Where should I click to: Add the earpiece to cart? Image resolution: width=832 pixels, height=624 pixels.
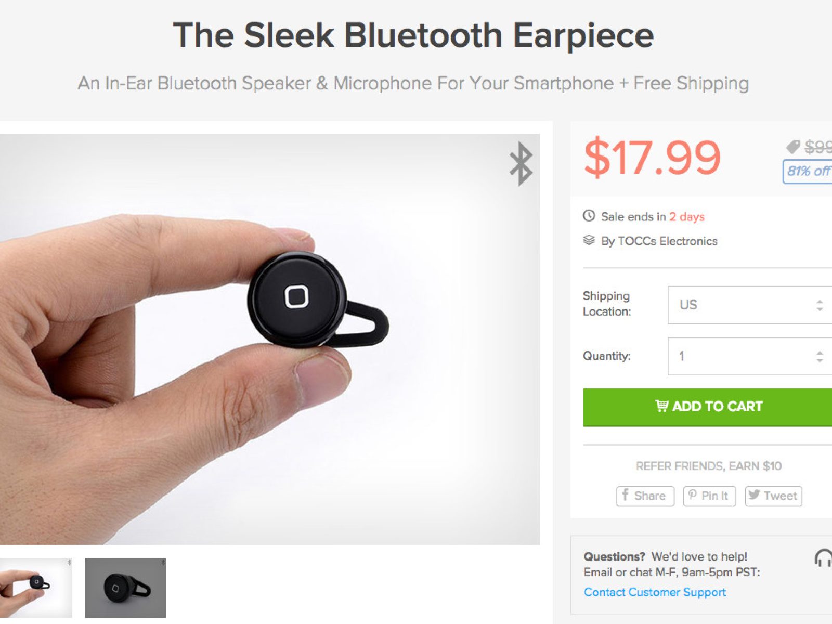coord(708,407)
